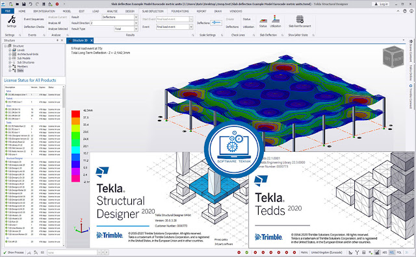Switch to the FOUNDATIONS ribbon tab
416x257 pixels.
(180, 11)
